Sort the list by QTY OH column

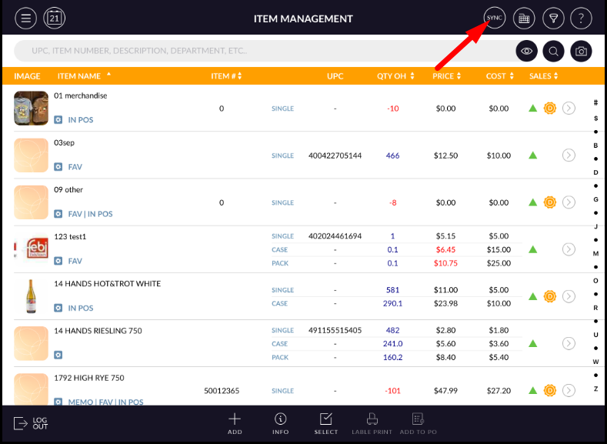(395, 76)
